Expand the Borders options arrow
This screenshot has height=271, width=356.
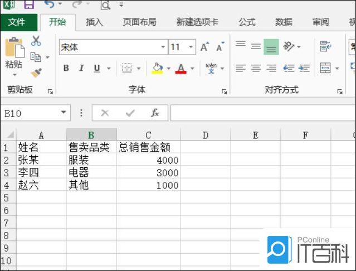(x=139, y=69)
